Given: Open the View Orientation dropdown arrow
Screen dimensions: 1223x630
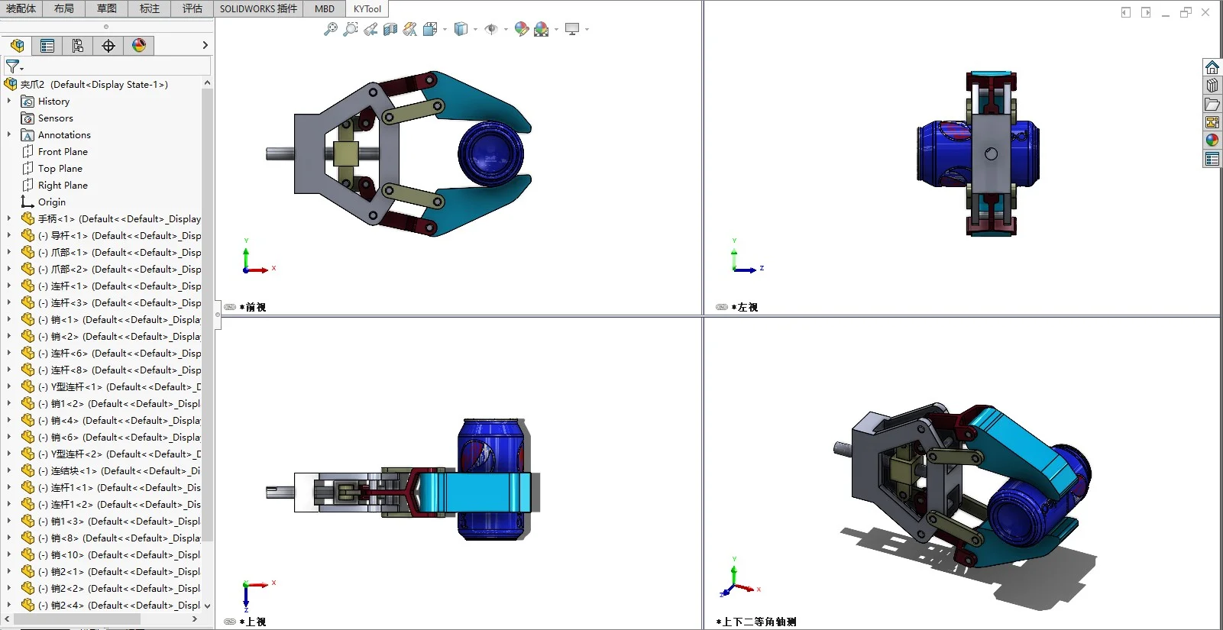Looking at the screenshot, I should tap(445, 30).
